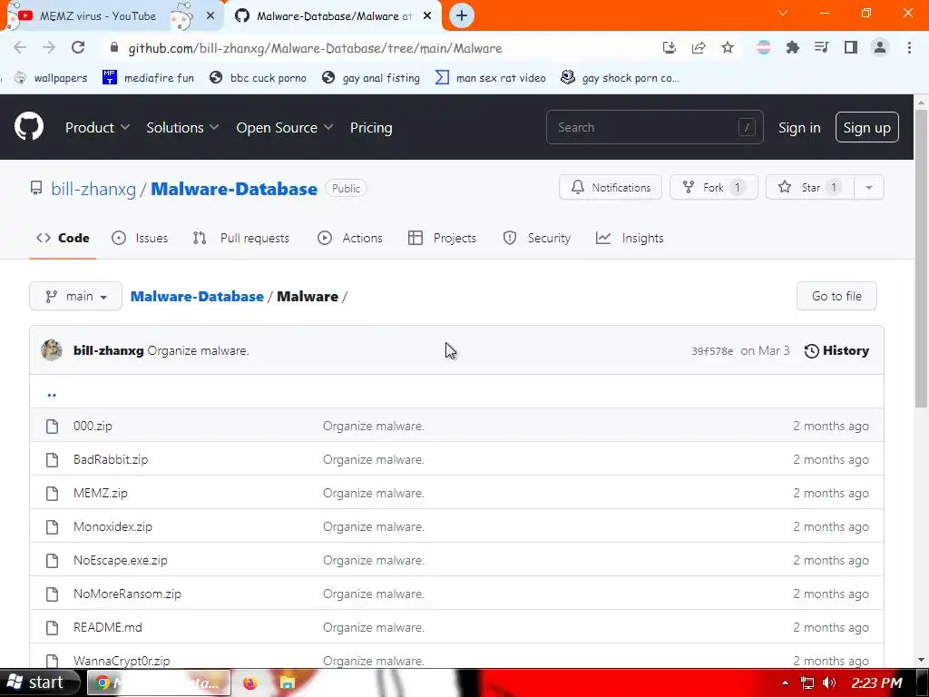Expand the Product menu
Screen dimensions: 929x697
pyautogui.click(x=97, y=127)
